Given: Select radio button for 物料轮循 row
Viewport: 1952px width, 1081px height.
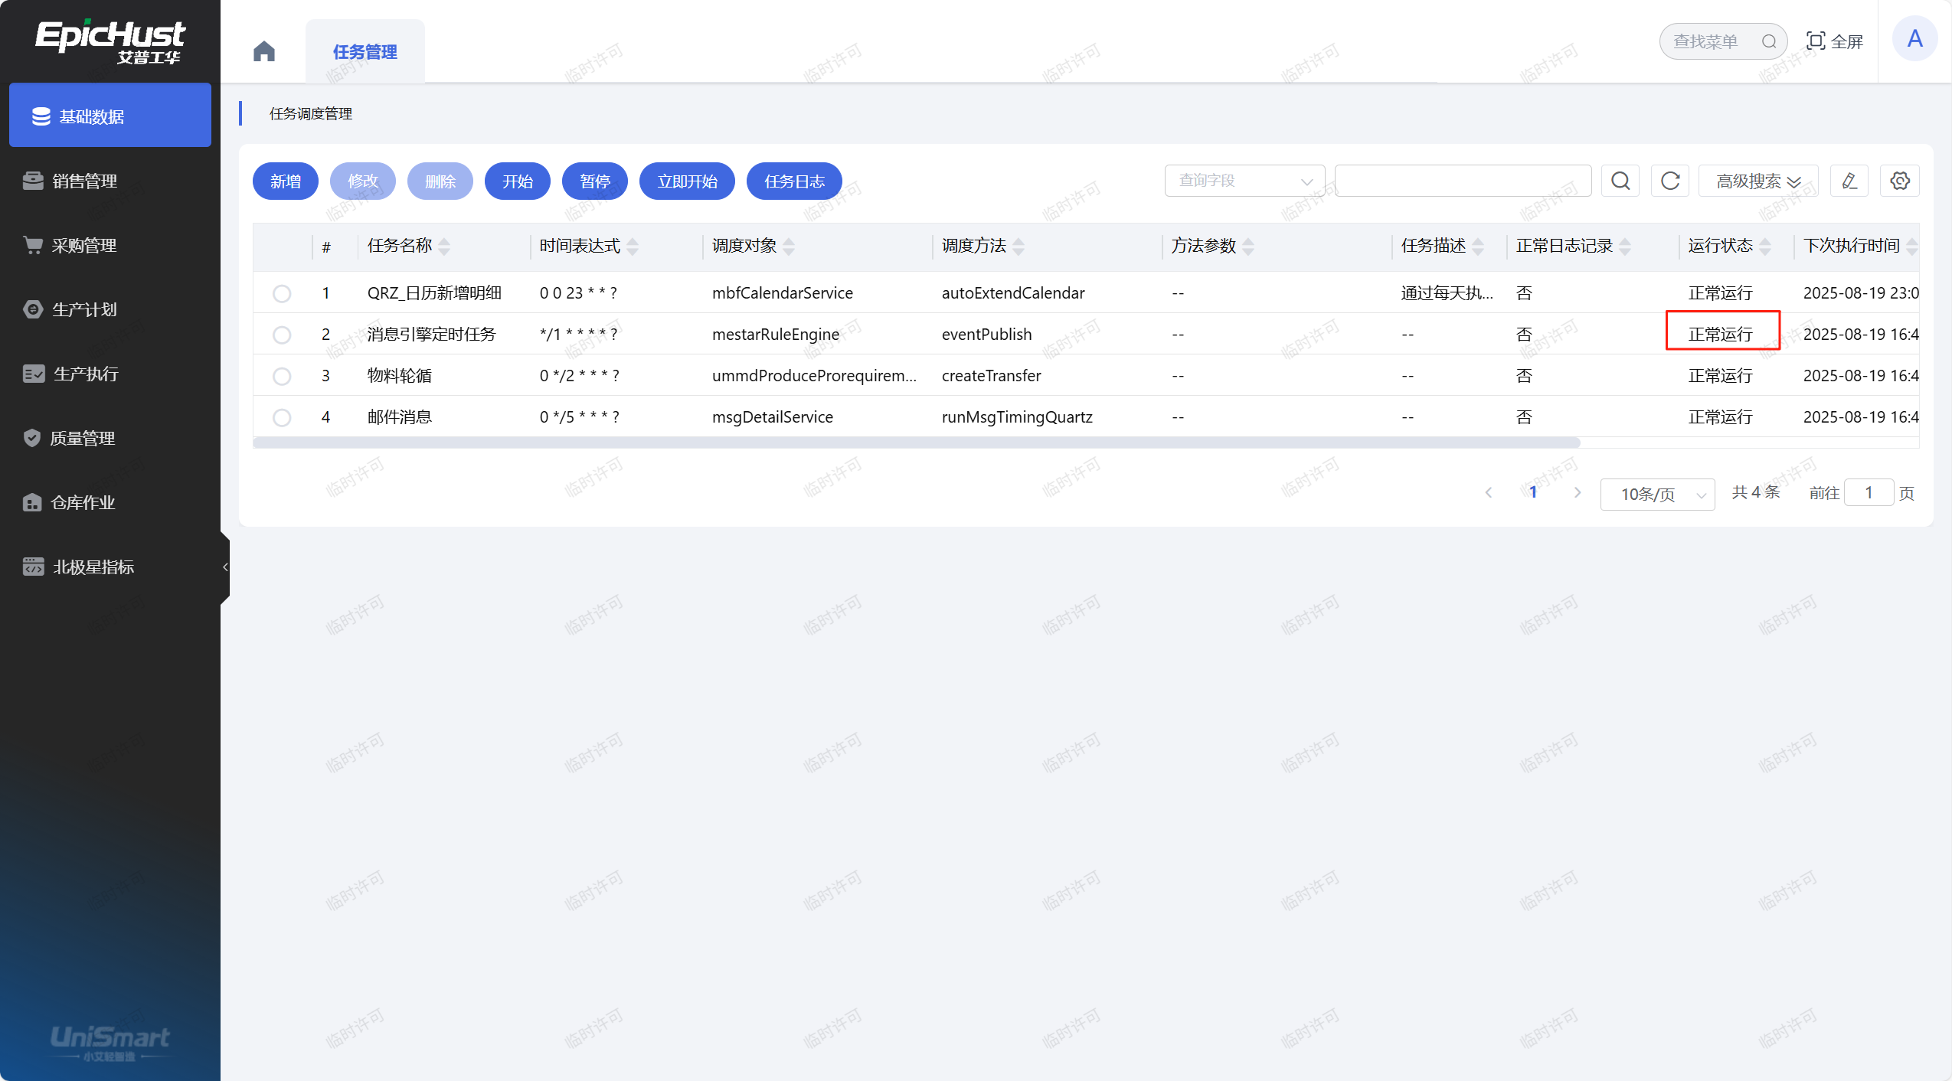Looking at the screenshot, I should 282,376.
